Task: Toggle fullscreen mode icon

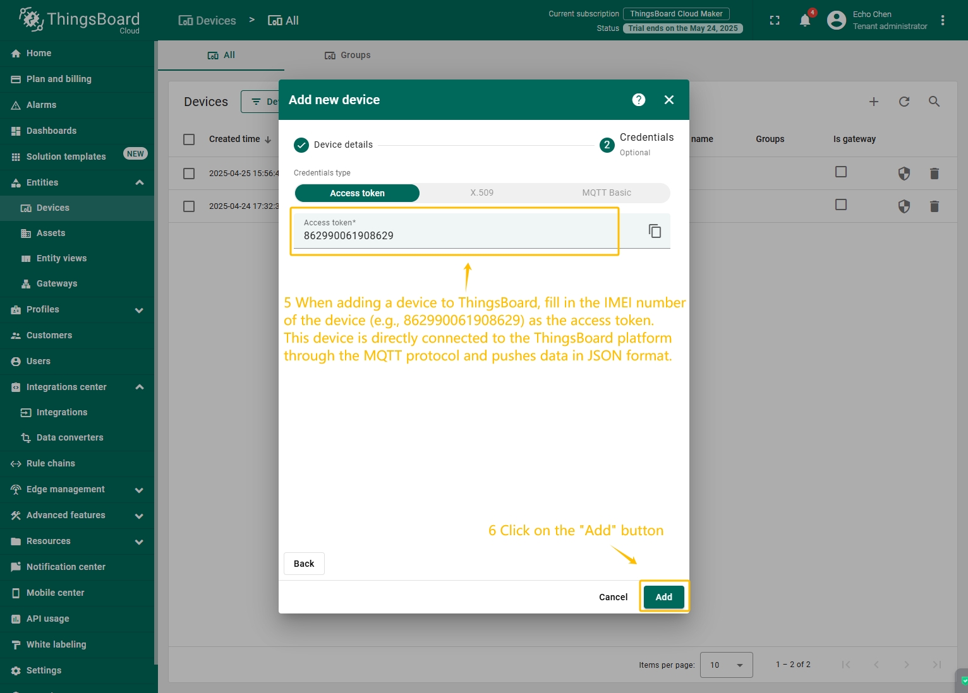Action: coord(775,20)
